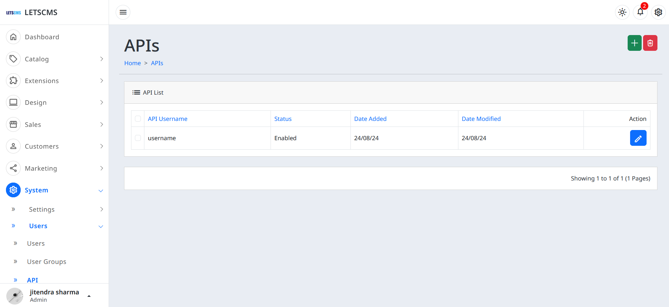Click the blue pencil edit icon

638,138
